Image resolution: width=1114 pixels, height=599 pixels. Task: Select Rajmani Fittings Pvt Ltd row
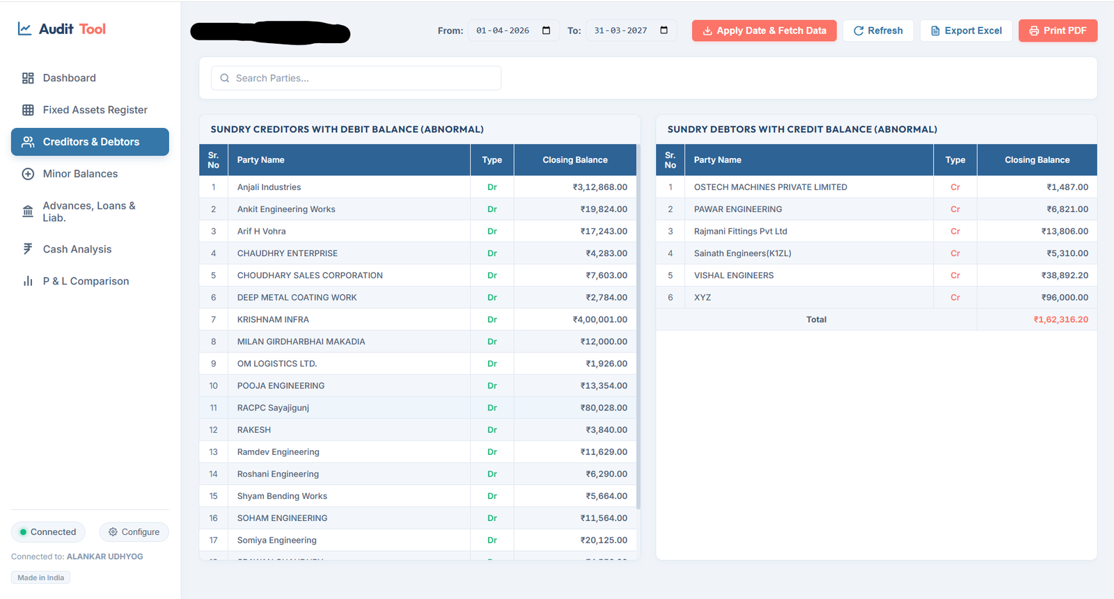pos(877,231)
